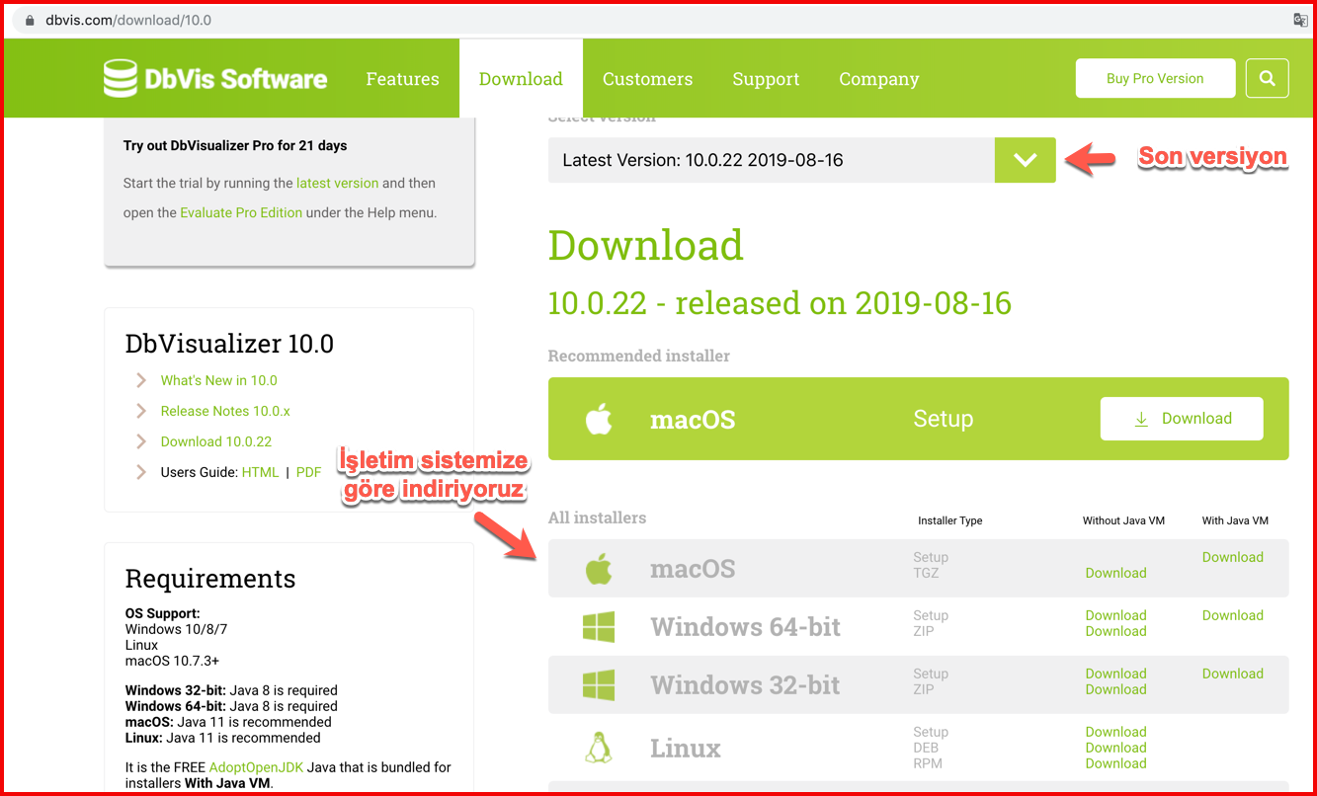Click the Windows 32-bit row label
Screen dimensions: 1317x796
(x=745, y=685)
